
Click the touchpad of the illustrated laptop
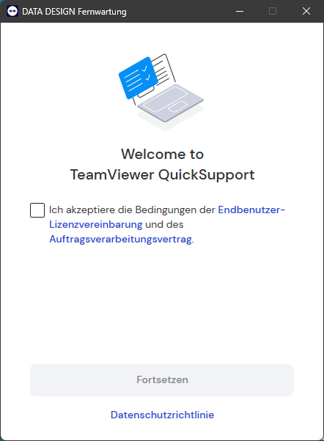(x=178, y=107)
